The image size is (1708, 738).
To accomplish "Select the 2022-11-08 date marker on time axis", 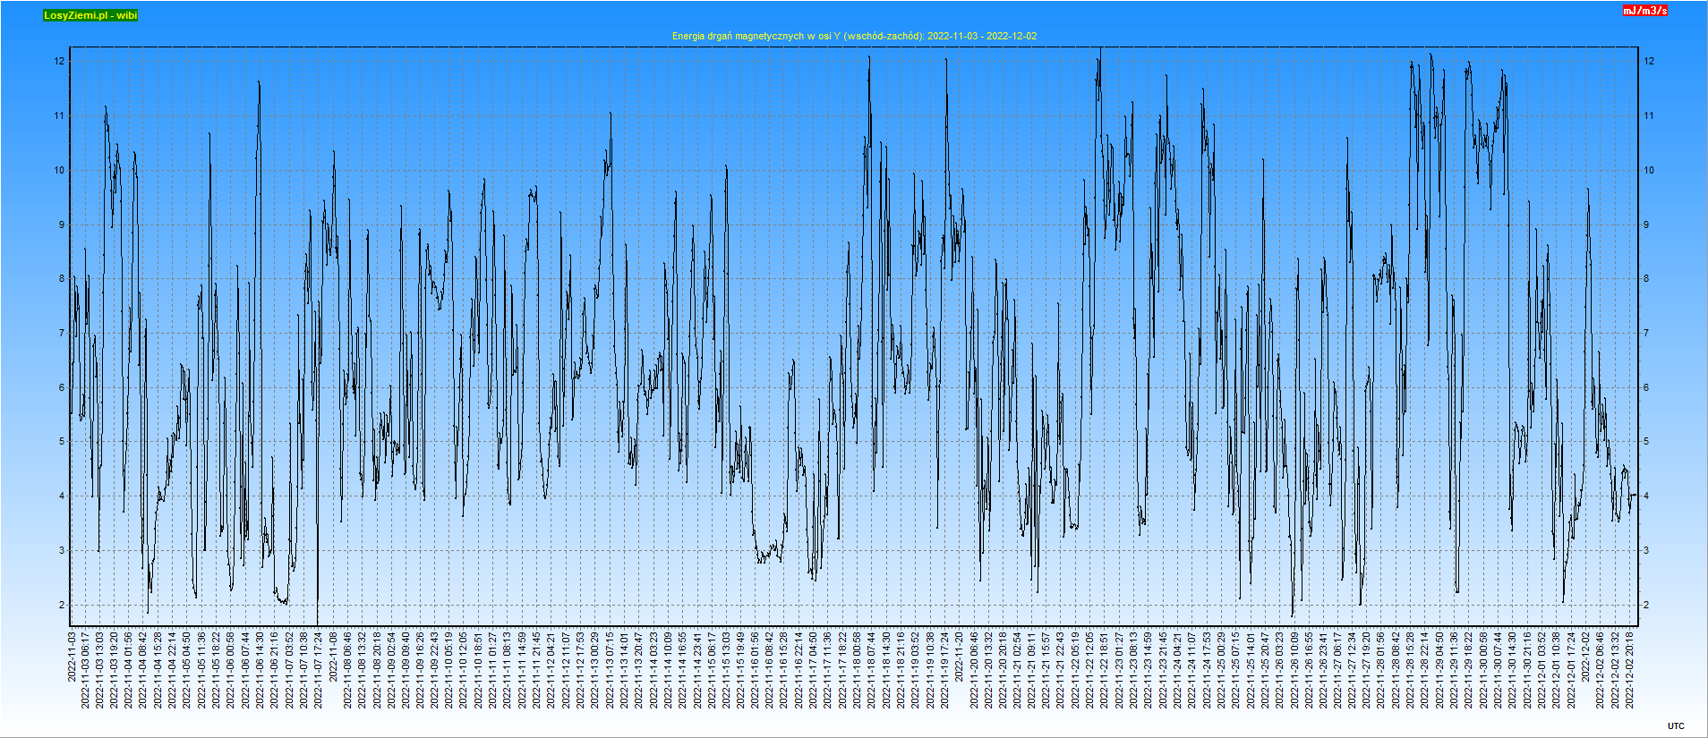I will point(334,657).
